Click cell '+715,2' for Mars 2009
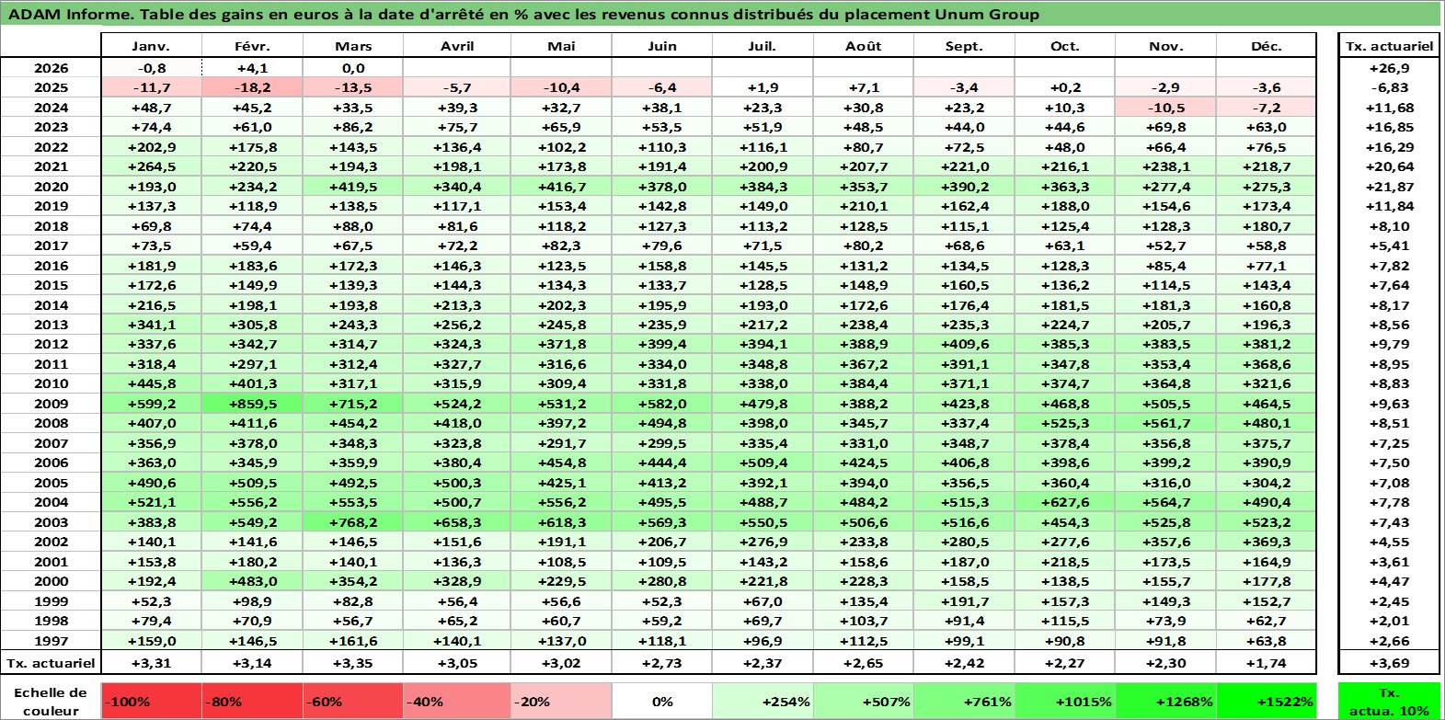The height and width of the screenshot is (720, 1445). click(x=353, y=404)
